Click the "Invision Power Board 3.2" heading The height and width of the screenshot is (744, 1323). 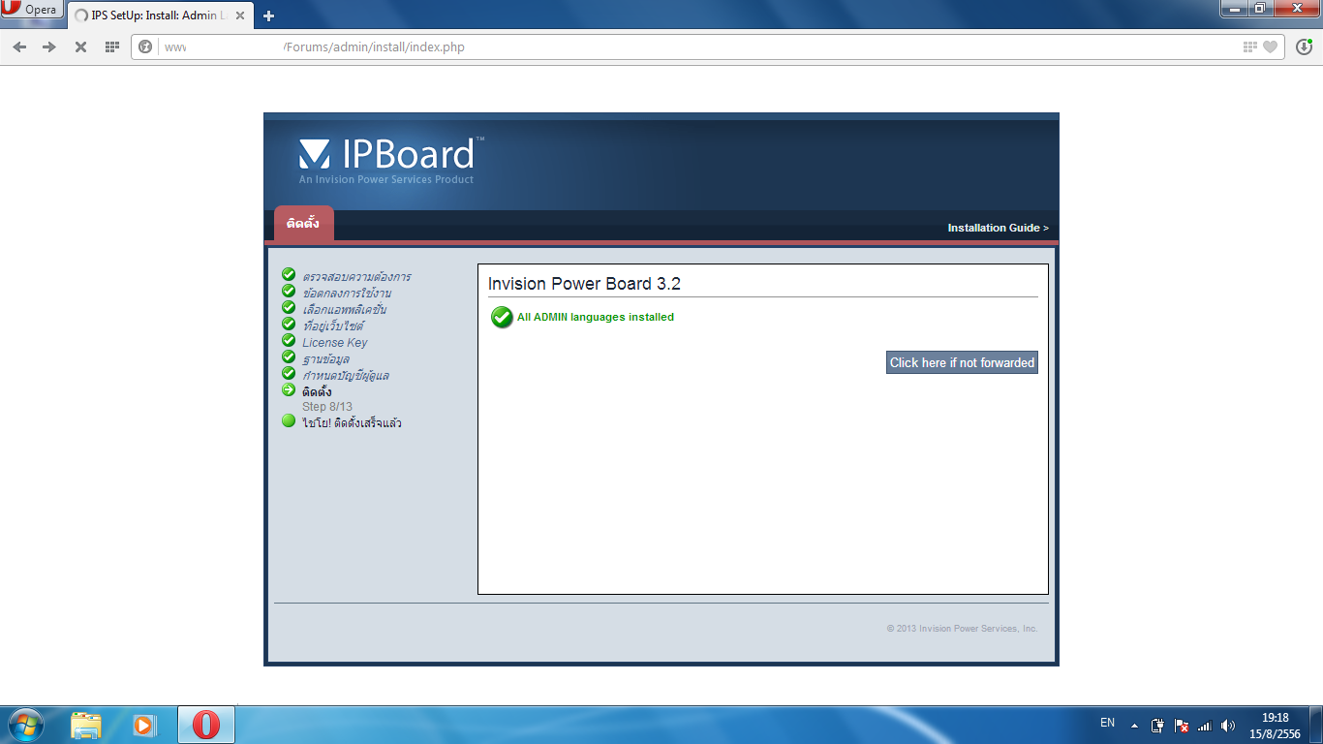point(584,284)
